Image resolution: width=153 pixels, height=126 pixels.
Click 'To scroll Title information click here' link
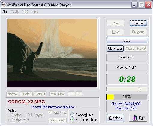[53, 107]
